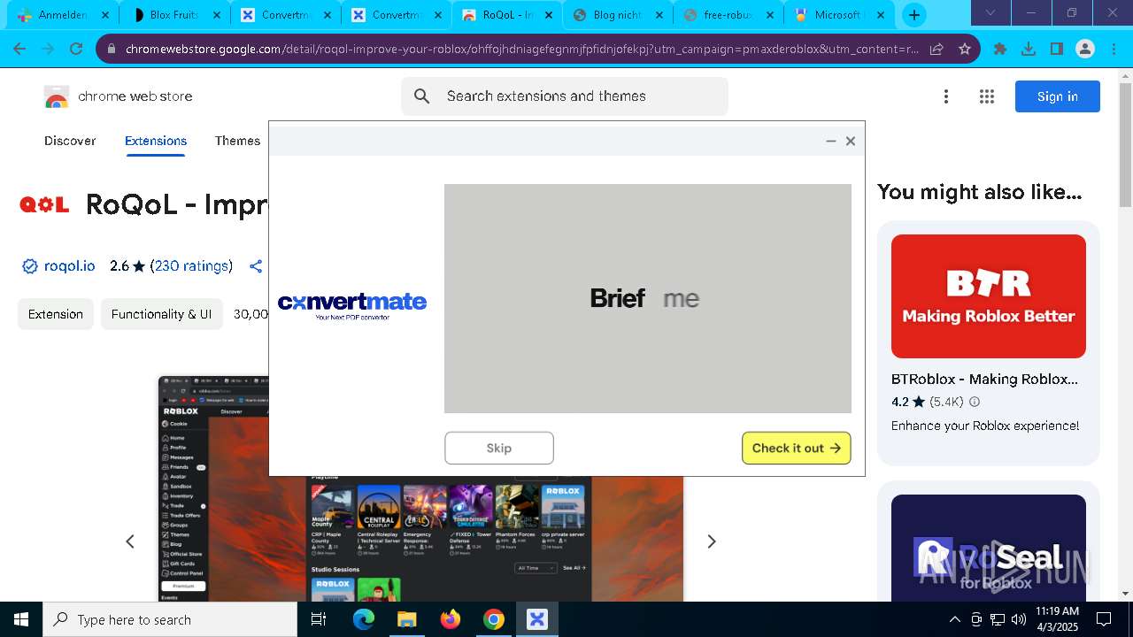The width and height of the screenshot is (1133, 637).
Task: Open the Windows Start menu
Action: coord(21,619)
